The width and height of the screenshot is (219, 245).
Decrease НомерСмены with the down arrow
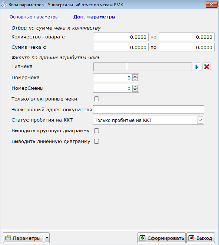click(135, 90)
